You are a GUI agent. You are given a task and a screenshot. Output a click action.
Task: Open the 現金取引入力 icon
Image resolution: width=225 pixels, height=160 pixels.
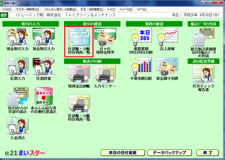pyautogui.click(x=18, y=39)
